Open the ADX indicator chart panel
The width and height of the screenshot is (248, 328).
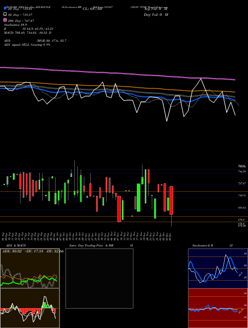click(x=30, y=268)
